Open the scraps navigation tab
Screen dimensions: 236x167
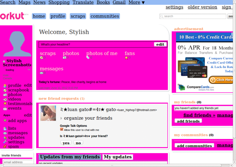click(78, 16)
